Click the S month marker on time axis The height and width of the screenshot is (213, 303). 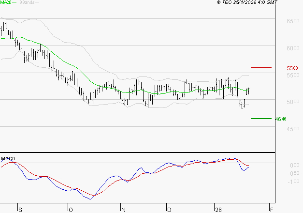(x=20, y=209)
